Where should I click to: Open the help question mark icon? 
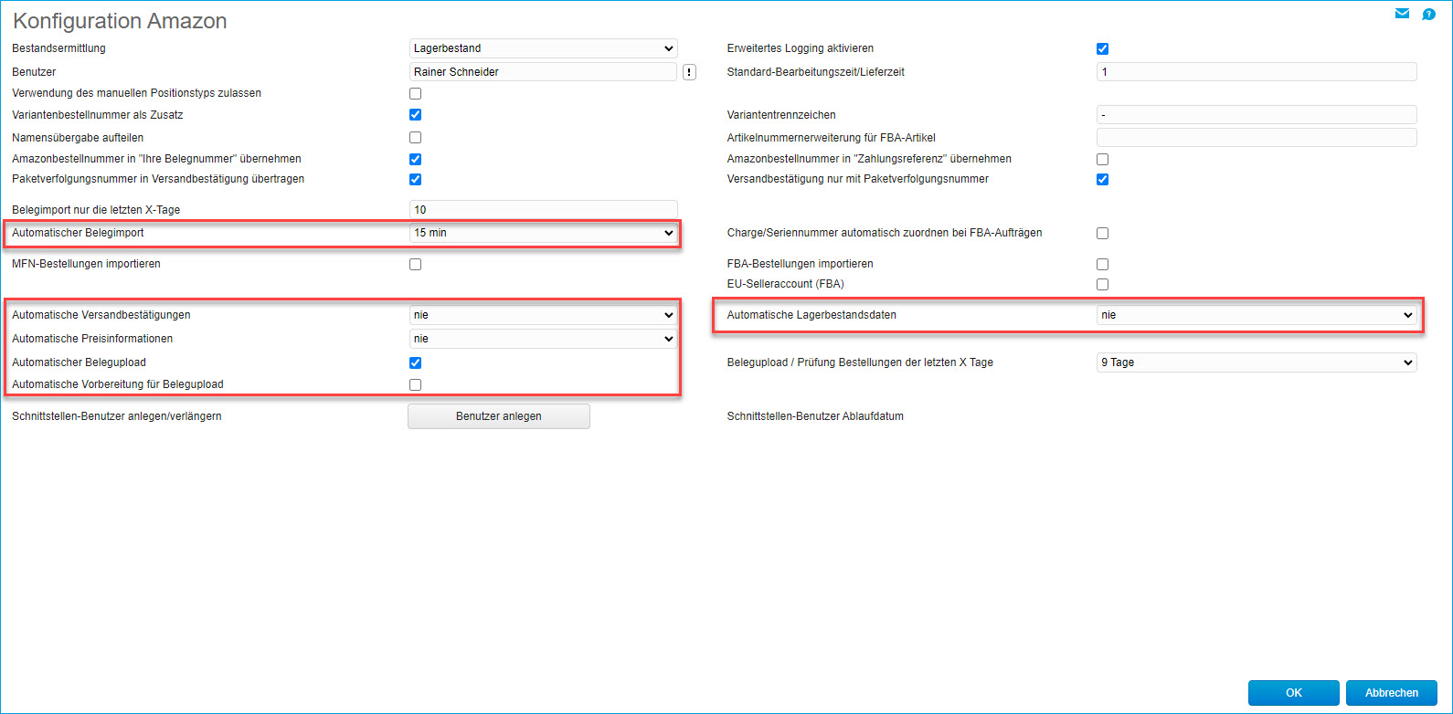pyautogui.click(x=1428, y=14)
